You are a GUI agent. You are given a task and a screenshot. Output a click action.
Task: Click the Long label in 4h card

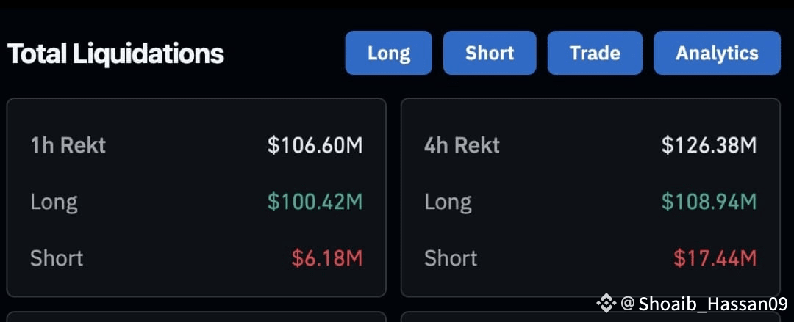(x=448, y=202)
